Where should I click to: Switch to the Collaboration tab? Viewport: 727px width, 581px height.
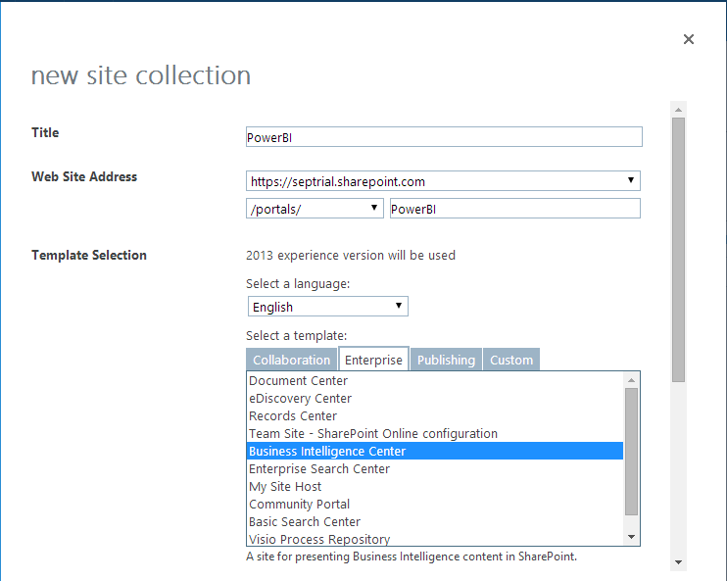291,360
